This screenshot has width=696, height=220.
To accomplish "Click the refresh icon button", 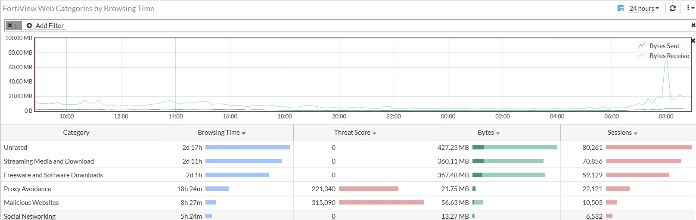I will click(673, 8).
